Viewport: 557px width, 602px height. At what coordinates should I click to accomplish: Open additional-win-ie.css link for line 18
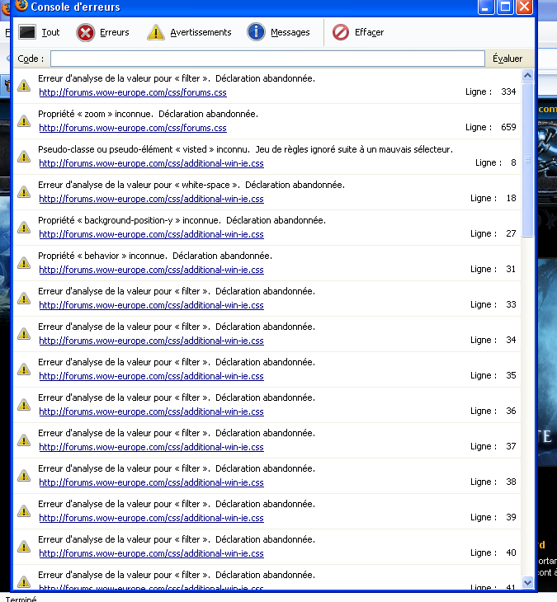[x=151, y=199]
